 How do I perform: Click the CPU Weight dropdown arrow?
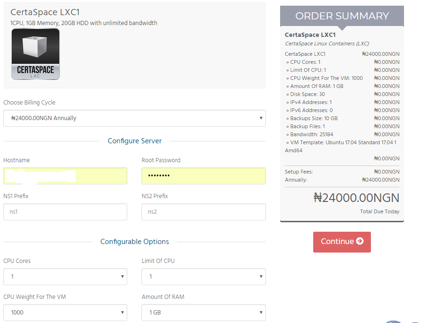click(x=122, y=313)
